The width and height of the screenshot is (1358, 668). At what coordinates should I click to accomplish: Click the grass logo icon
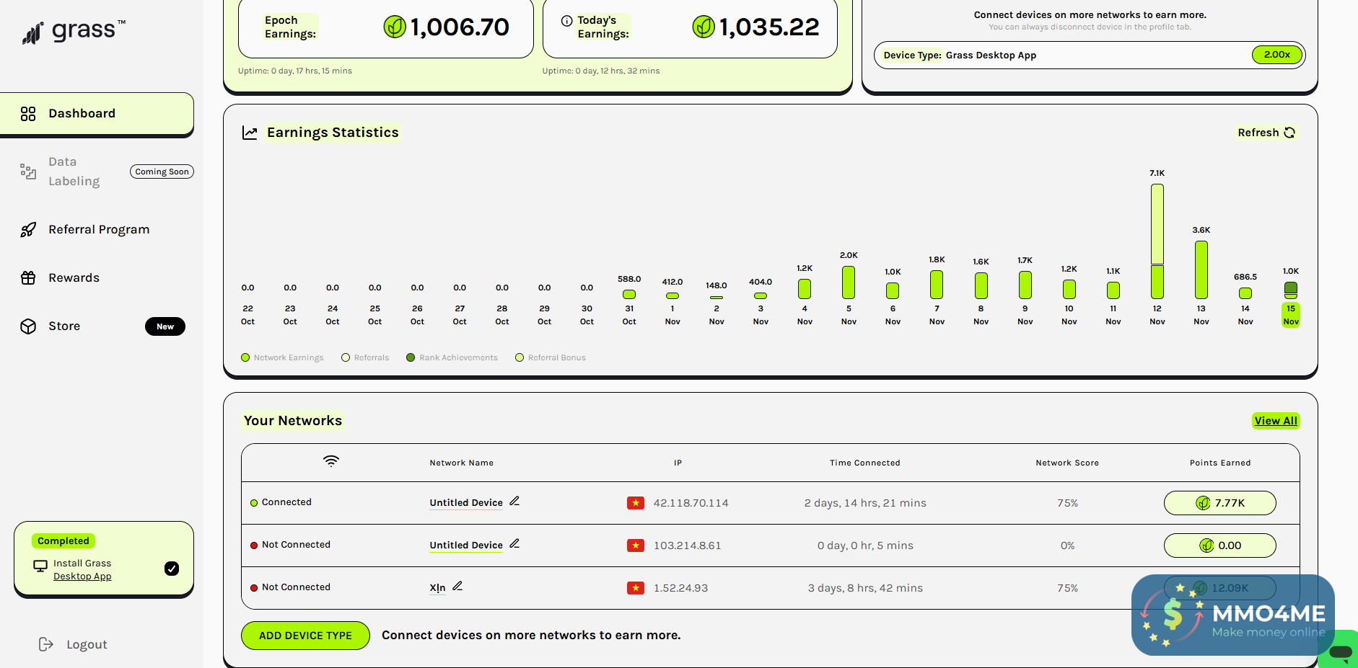(x=32, y=32)
